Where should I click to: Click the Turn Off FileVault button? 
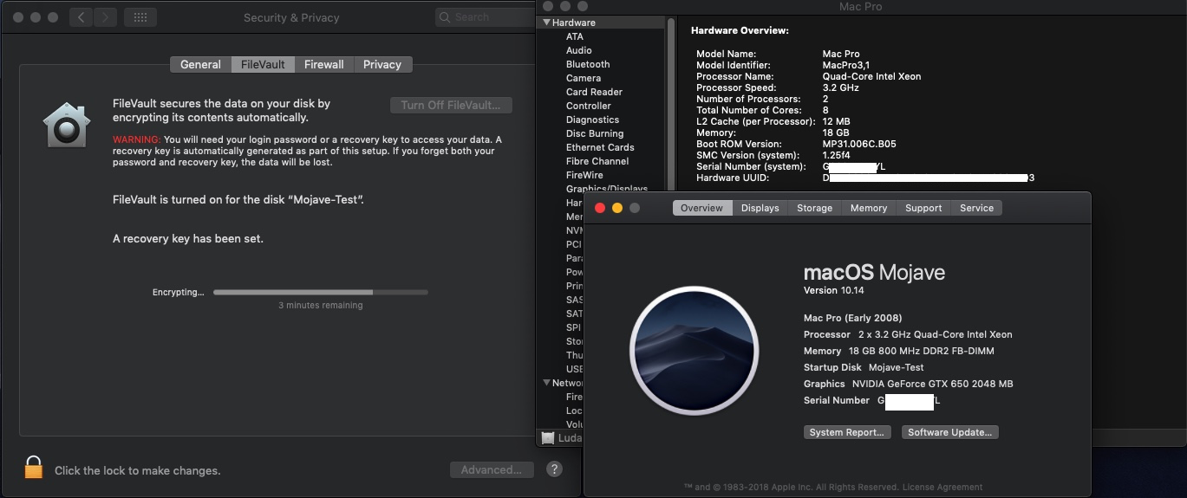pos(451,105)
